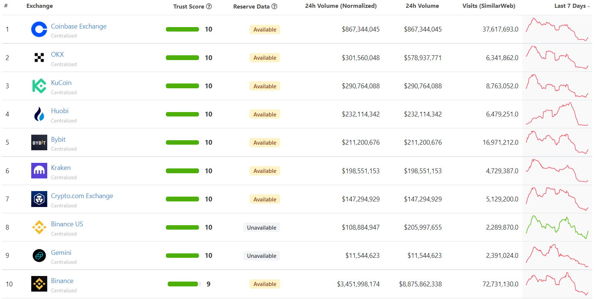Viewport: 594px width, 299px height.
Task: Open the Binance link in row 10
Action: click(62, 281)
